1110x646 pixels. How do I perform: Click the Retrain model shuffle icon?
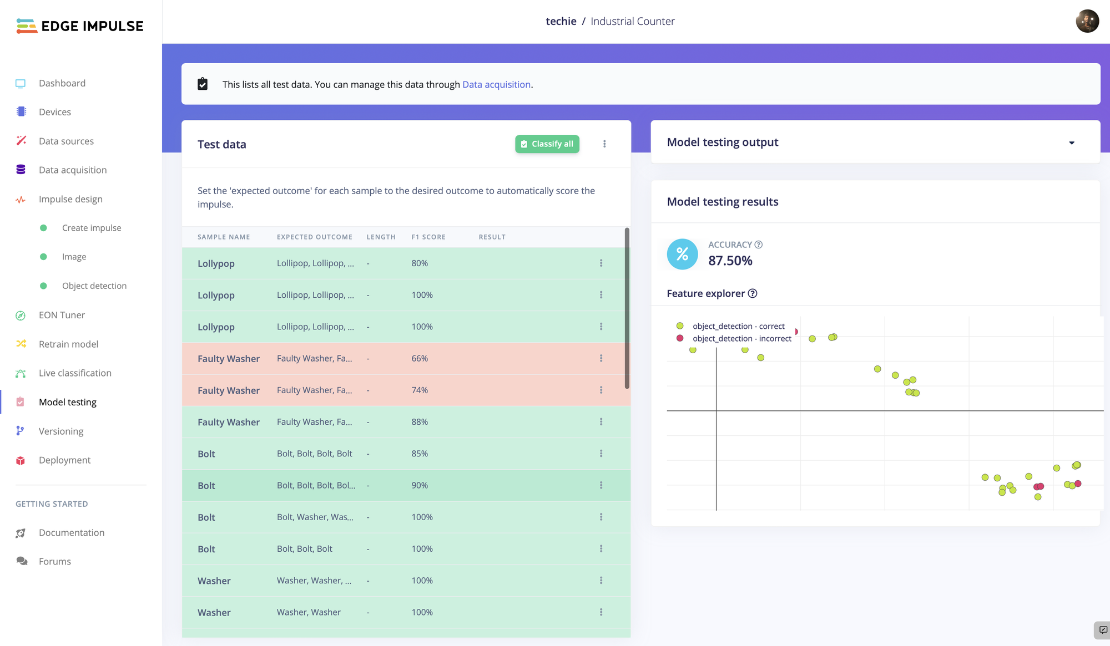tap(21, 344)
